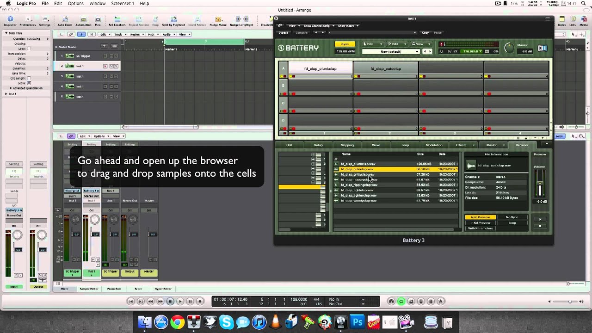Image resolution: width=592 pixels, height=333 pixels.
Task: Open Google Chrome from the dock
Action: click(178, 322)
